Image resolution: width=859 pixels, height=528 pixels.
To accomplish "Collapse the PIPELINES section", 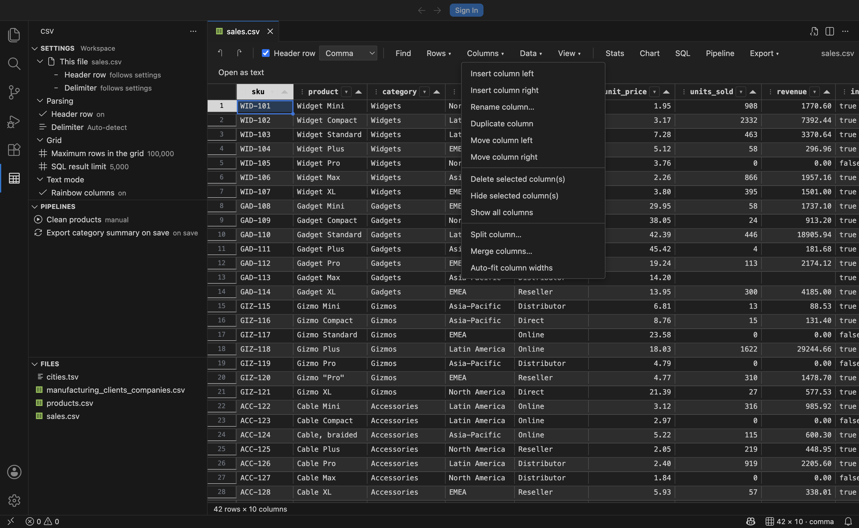I will point(35,207).
